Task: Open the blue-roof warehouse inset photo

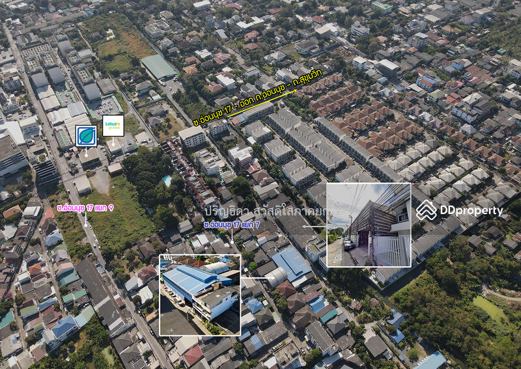Action: tap(200, 295)
